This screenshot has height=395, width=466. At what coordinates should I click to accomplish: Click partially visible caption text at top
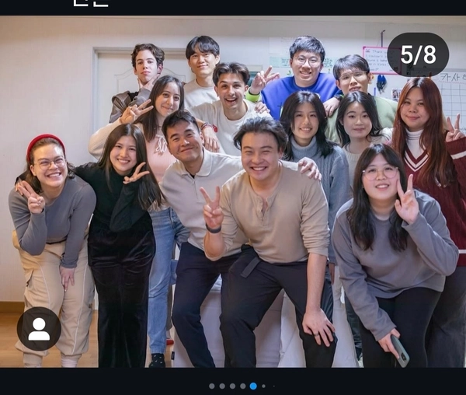(x=90, y=4)
